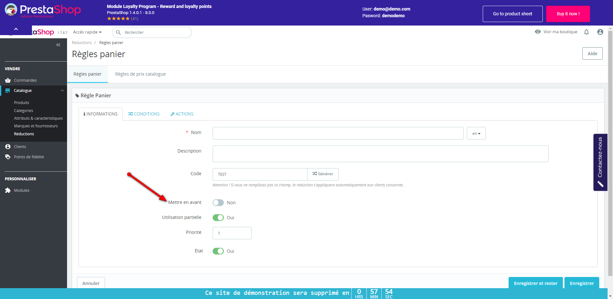This screenshot has height=299, width=613.
Task: Open the user profile account icon
Action: pyautogui.click(x=600, y=32)
